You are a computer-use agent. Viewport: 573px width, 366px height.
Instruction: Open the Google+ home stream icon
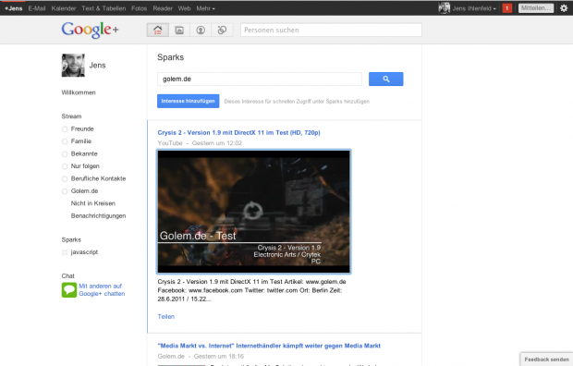click(158, 30)
